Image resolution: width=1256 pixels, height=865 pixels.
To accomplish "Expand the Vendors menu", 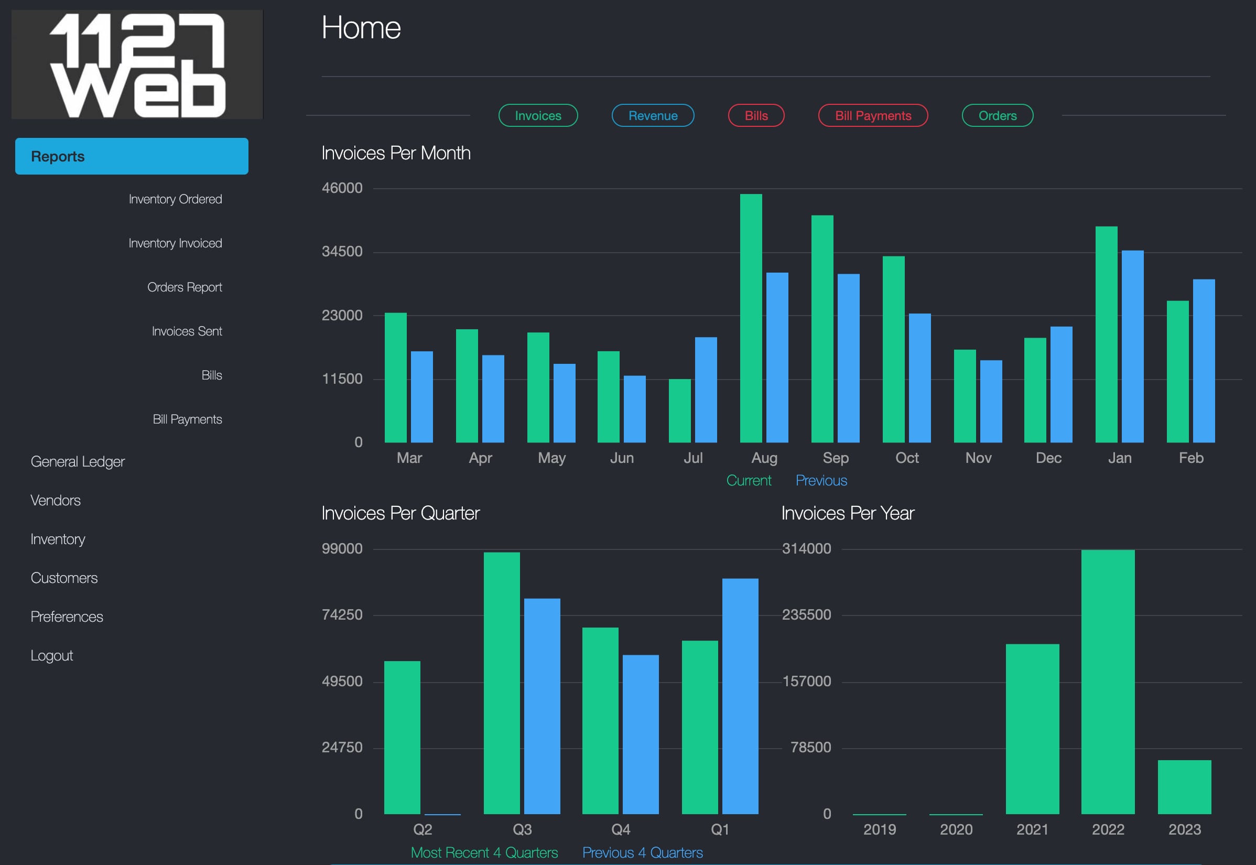I will (55, 500).
